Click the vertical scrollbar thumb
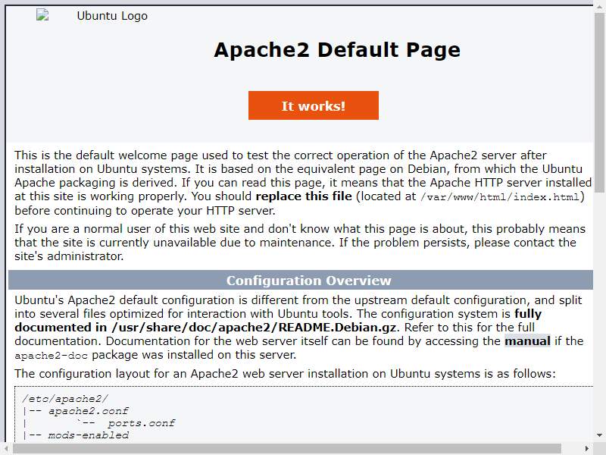Screen dimensions: 606x455 [599, 102]
